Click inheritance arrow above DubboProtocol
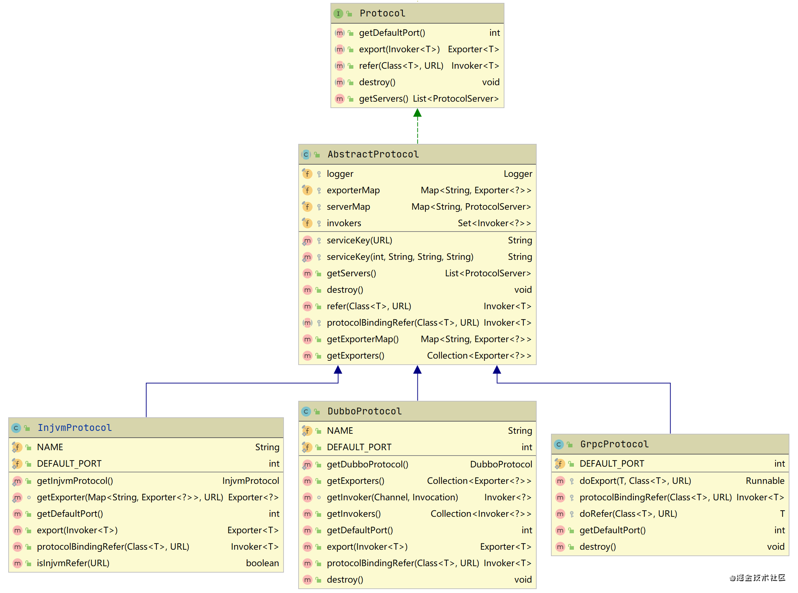The width and height of the screenshot is (798, 593). point(417,370)
